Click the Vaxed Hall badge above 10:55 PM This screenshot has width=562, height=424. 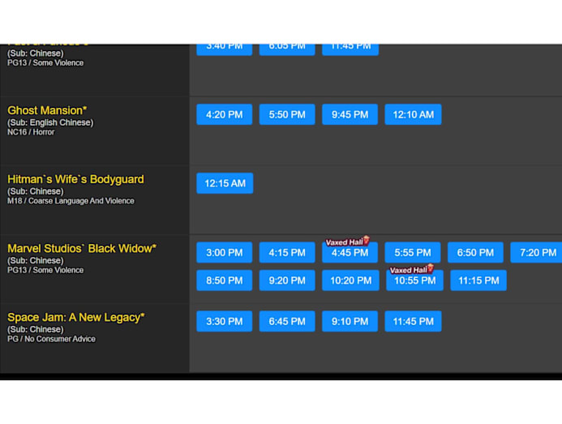click(412, 270)
